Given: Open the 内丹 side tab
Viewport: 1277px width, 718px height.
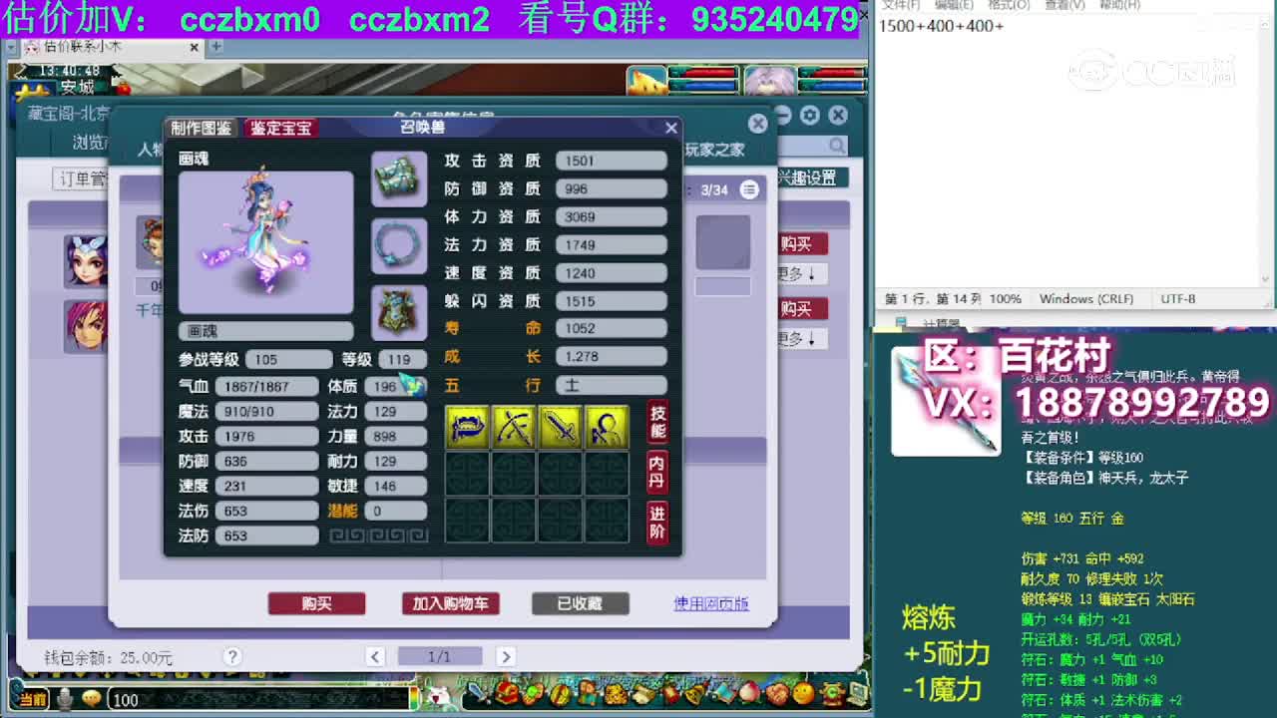Looking at the screenshot, I should (x=657, y=472).
